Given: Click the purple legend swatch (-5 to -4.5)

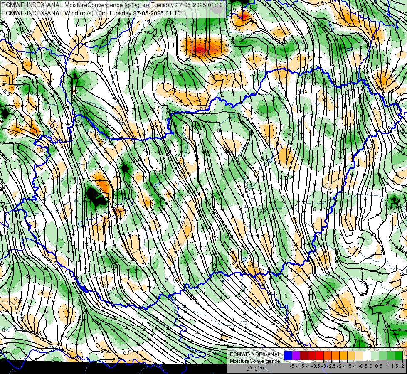Looking at the screenshot, I should tap(296, 355).
